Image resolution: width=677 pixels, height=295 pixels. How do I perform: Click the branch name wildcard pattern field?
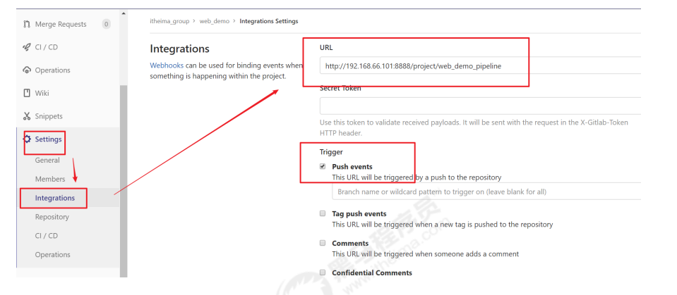pos(486,192)
